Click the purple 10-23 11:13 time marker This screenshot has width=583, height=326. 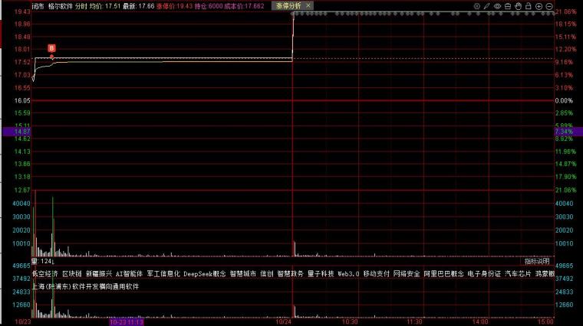click(128, 322)
